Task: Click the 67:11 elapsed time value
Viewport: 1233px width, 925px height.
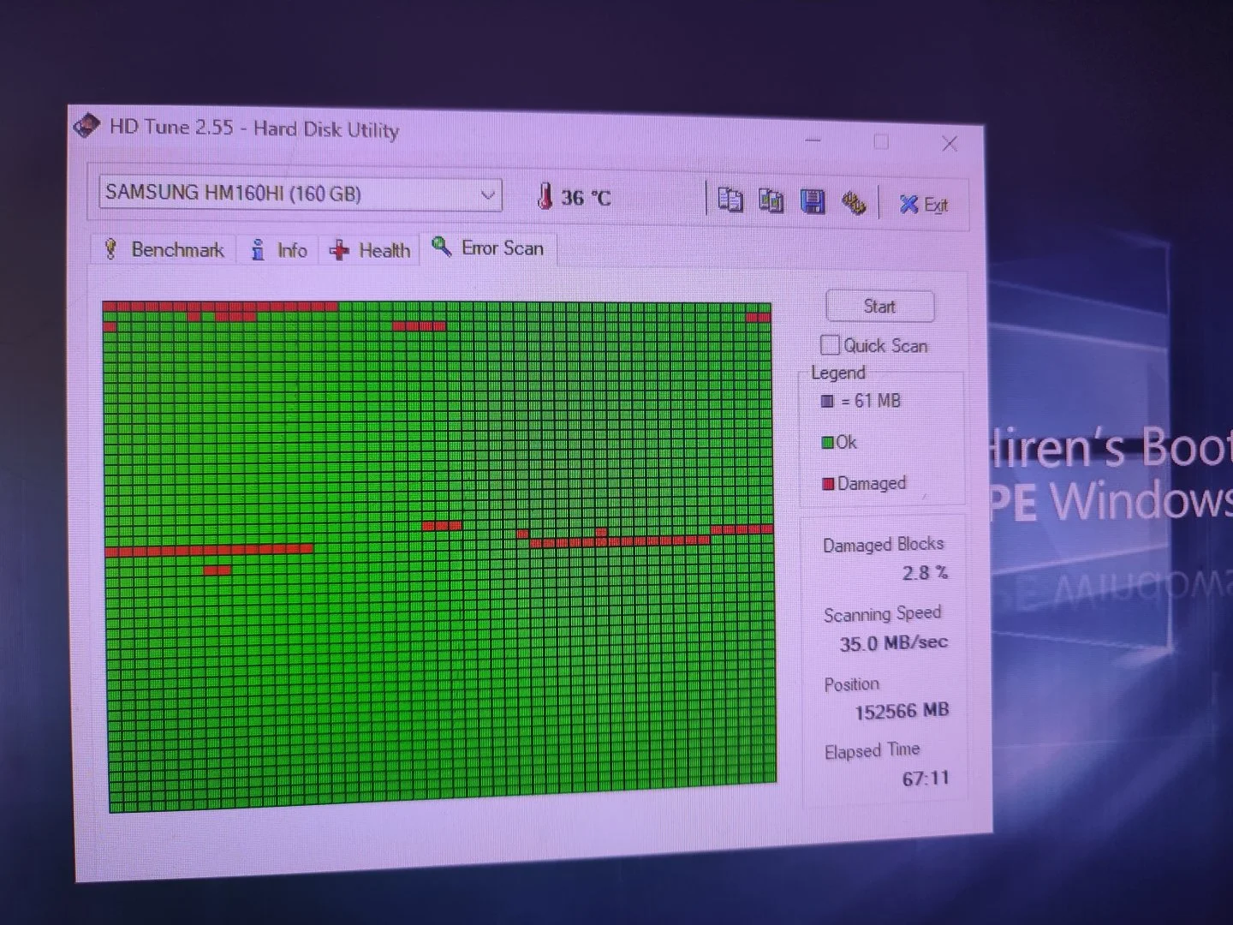Action: [926, 779]
